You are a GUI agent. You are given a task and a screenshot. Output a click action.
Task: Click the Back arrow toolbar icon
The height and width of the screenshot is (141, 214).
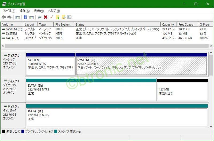4,17
